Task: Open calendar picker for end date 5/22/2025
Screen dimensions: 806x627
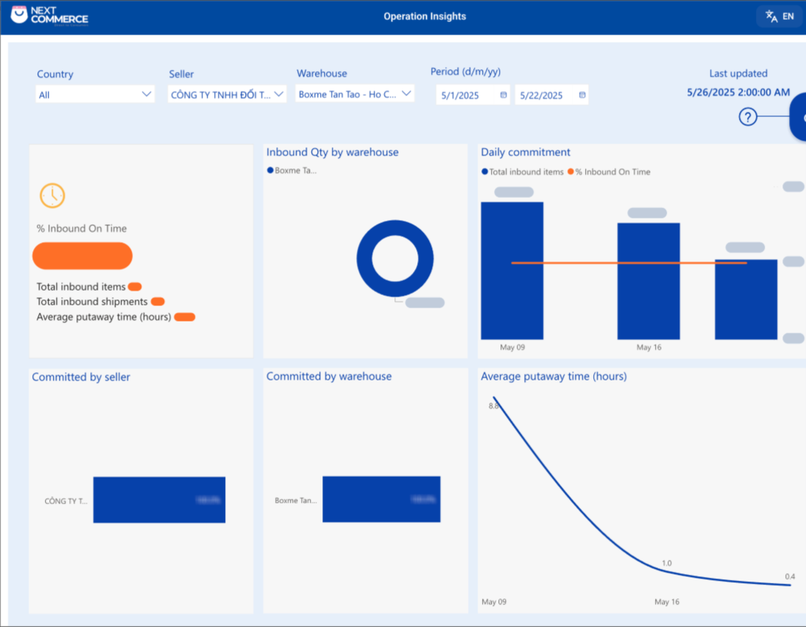Action: pos(582,95)
